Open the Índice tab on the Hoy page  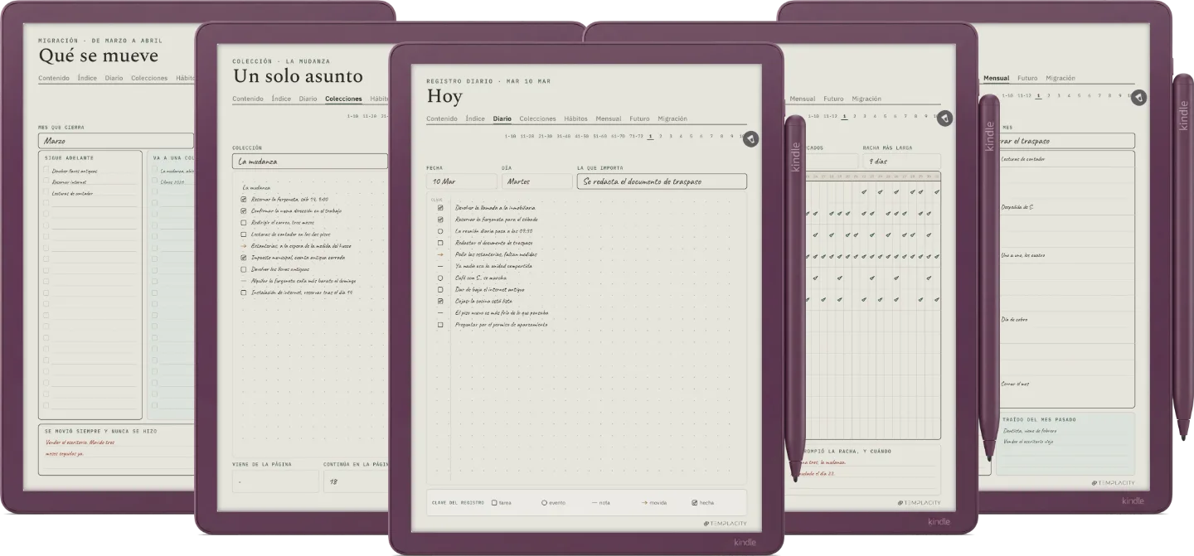pos(475,118)
